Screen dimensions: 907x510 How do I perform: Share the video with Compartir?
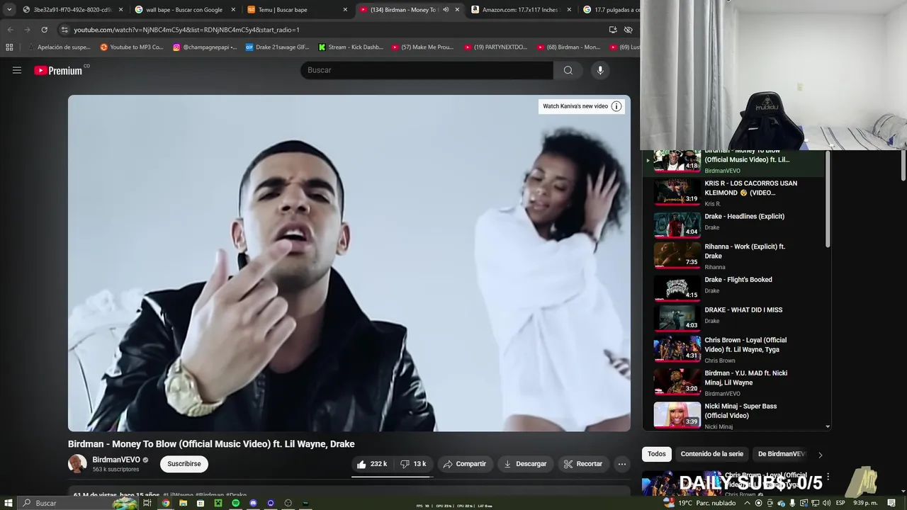(465, 464)
